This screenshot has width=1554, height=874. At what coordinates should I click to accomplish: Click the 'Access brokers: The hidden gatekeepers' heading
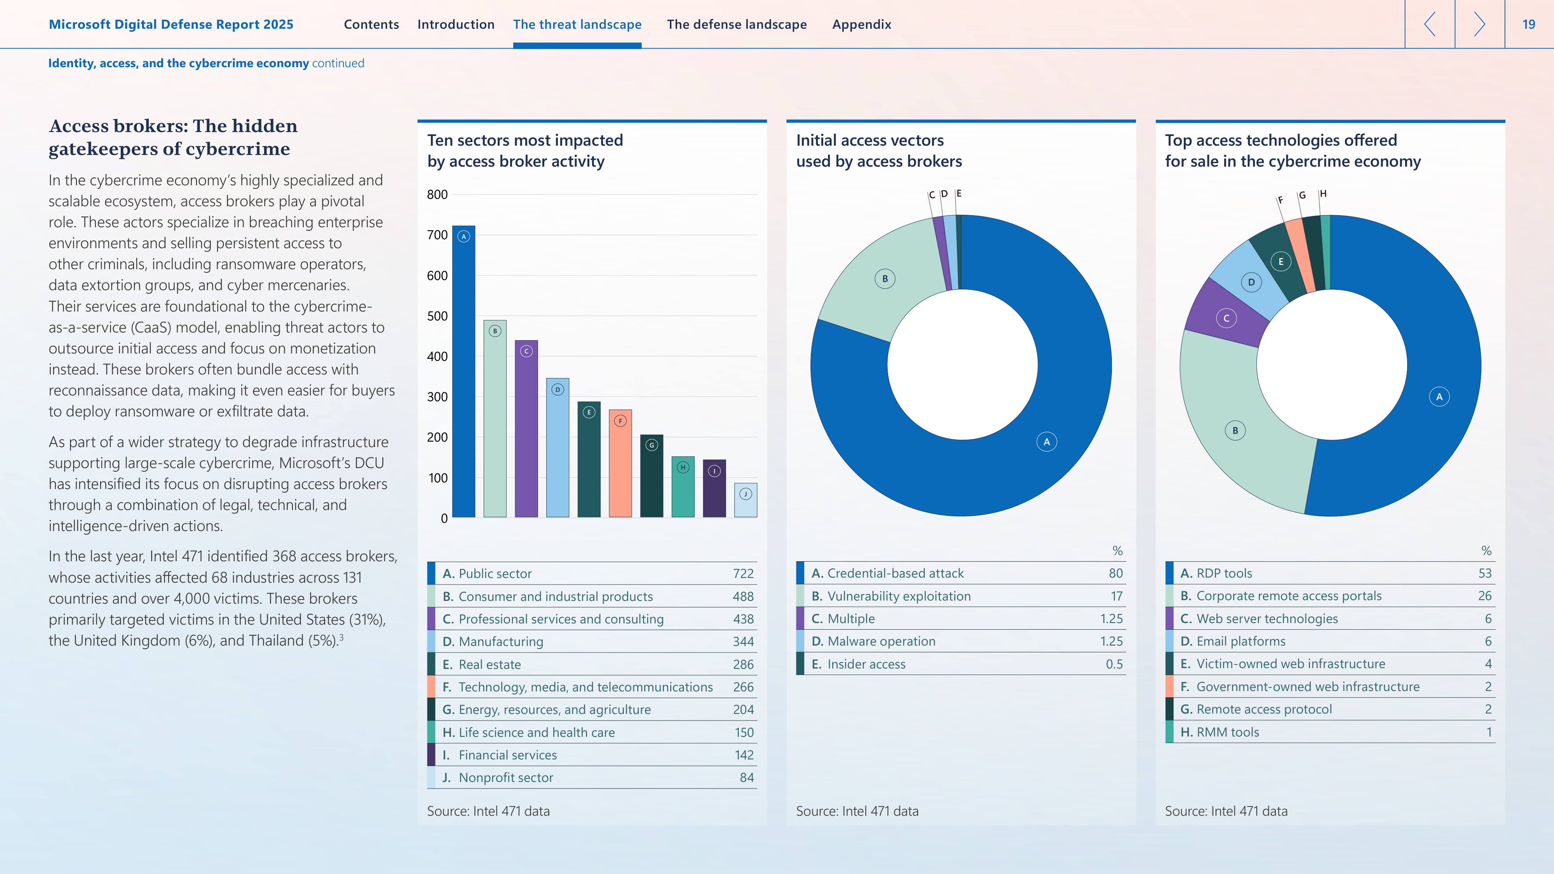tap(173, 137)
